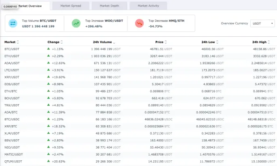The width and height of the screenshot is (277, 166).
Task: Sort table by Market column
Action: tap(12, 42)
